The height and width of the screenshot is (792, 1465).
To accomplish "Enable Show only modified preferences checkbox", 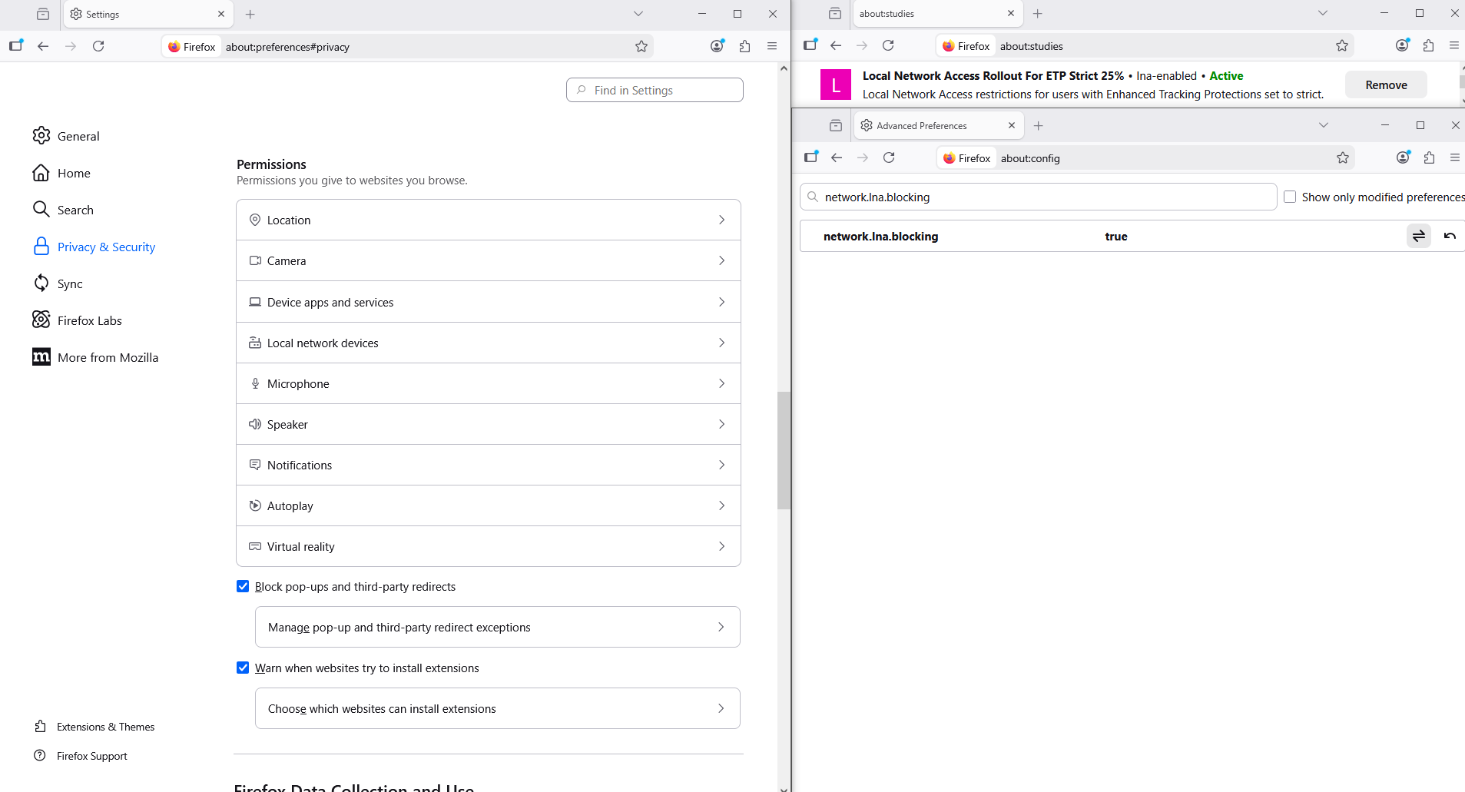I will click(1290, 197).
